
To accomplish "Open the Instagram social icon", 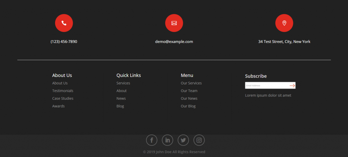I will coord(199,140).
